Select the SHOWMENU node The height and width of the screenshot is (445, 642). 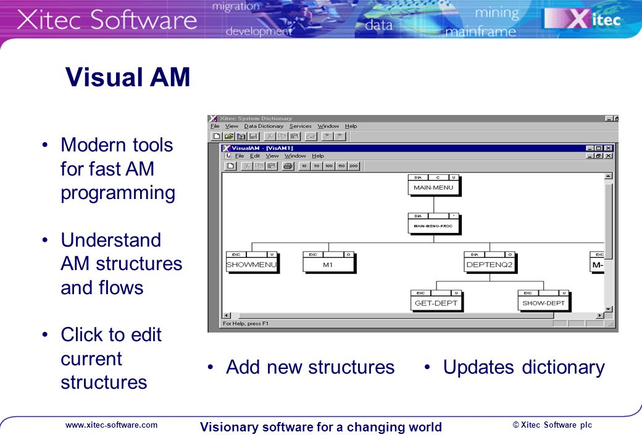tap(252, 262)
